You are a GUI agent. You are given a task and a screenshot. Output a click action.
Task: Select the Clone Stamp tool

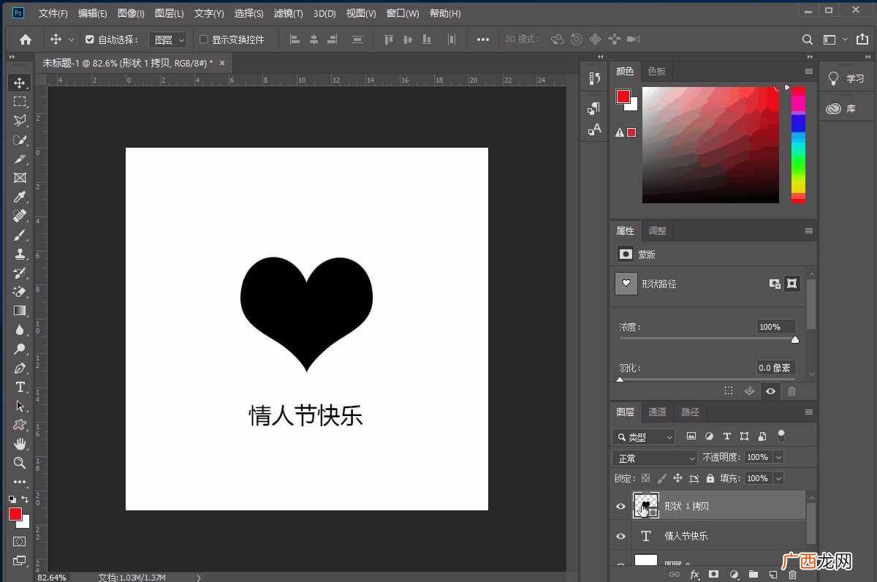20,254
